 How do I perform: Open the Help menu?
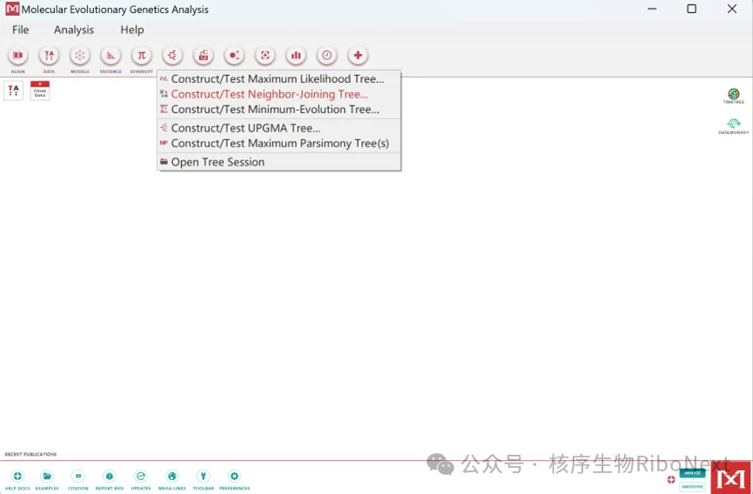(132, 30)
